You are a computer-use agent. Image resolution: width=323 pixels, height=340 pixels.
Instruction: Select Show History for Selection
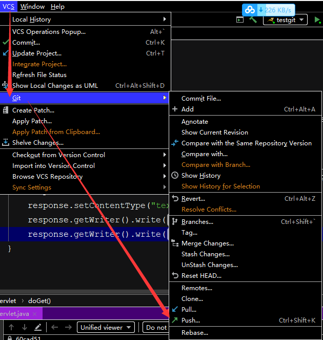(245, 186)
